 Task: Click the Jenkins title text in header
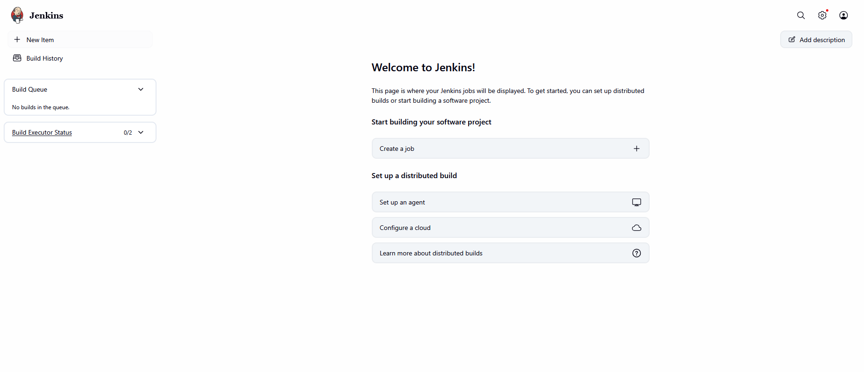[46, 15]
